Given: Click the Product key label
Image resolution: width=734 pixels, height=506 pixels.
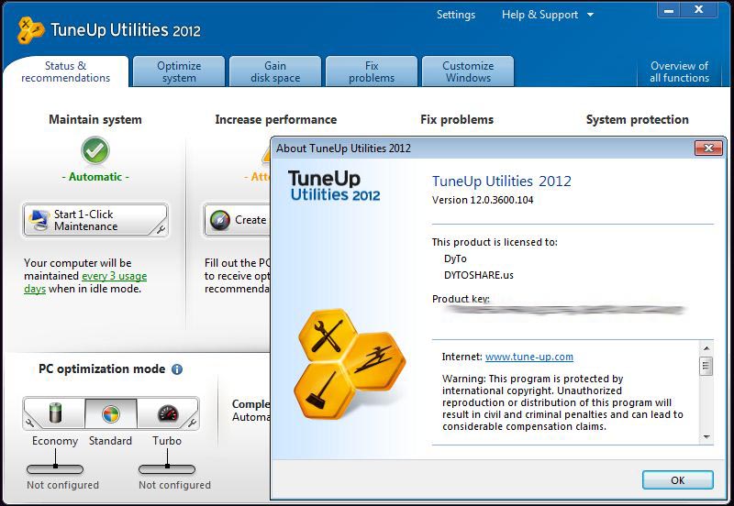Looking at the screenshot, I should click(x=461, y=299).
